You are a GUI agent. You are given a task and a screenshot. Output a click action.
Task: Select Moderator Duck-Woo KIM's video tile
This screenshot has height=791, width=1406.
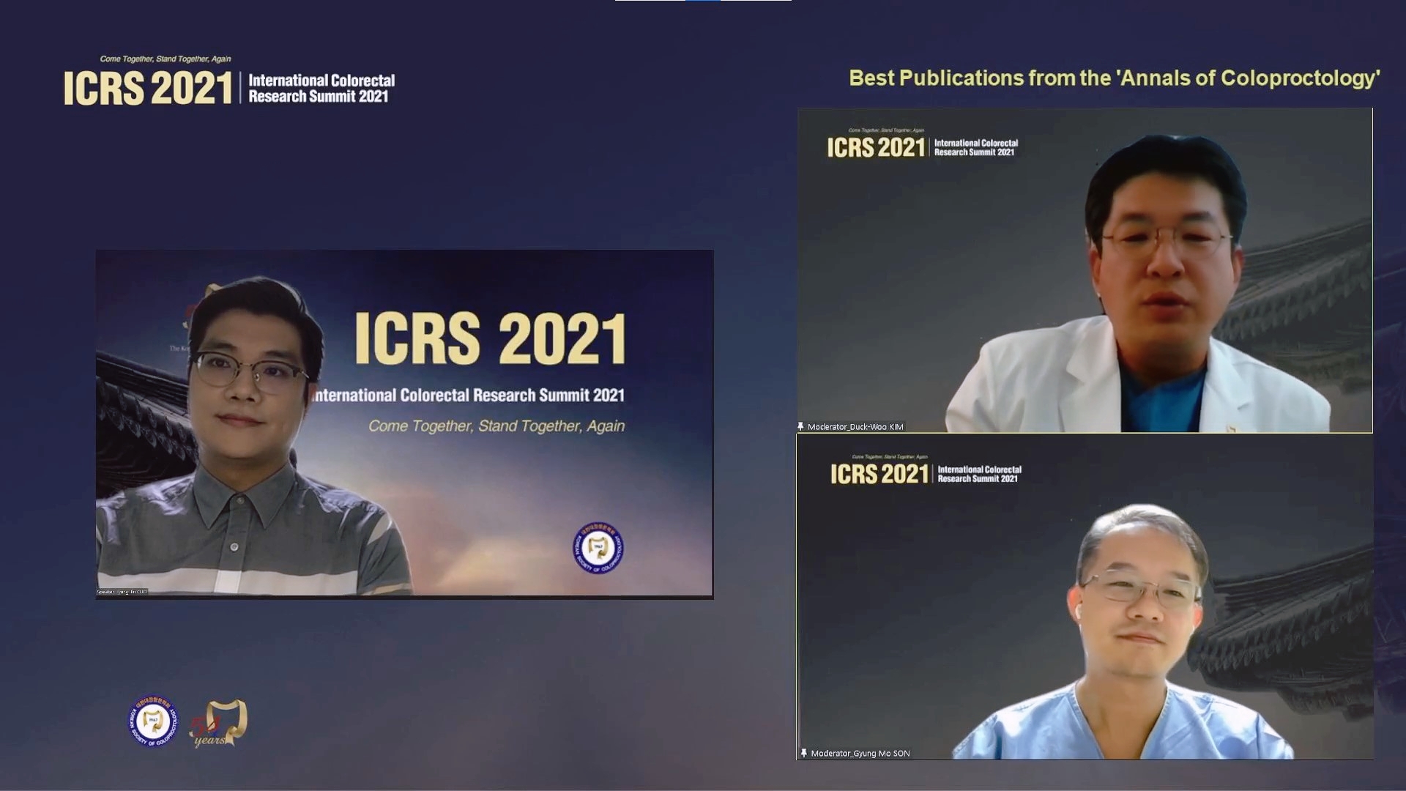tap(1085, 270)
